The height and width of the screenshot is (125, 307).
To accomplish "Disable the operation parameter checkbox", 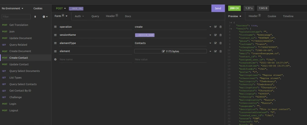I will [216, 27].
